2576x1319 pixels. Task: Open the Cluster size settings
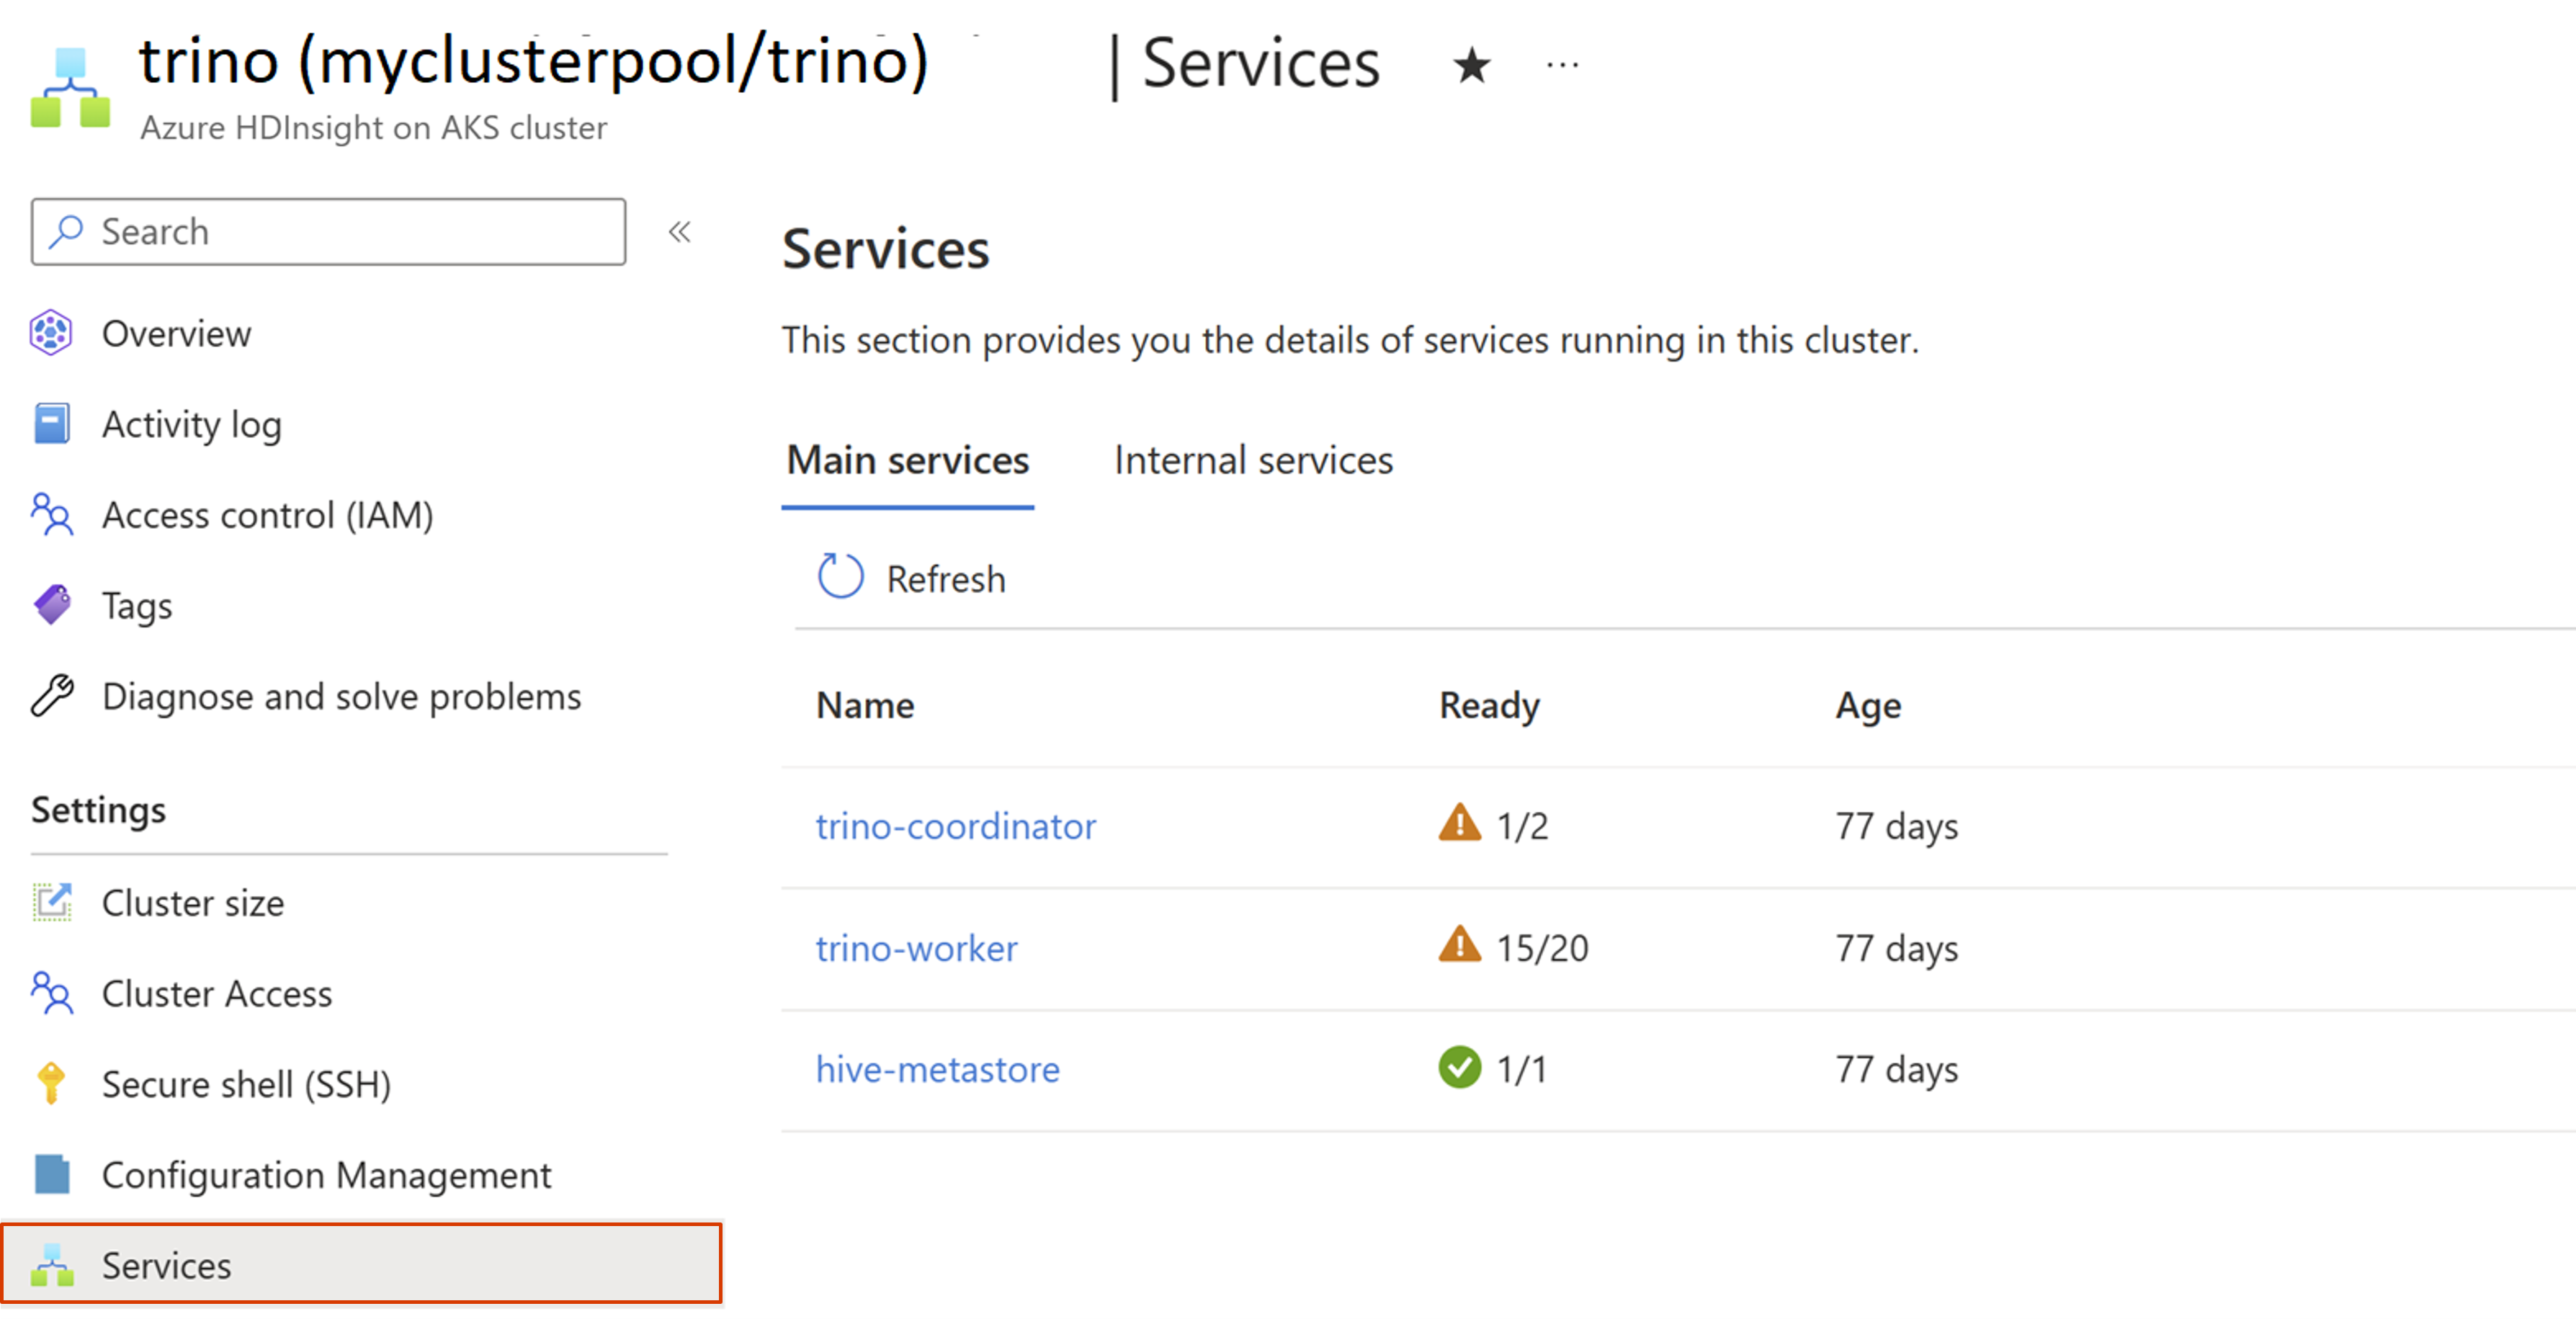click(x=193, y=903)
